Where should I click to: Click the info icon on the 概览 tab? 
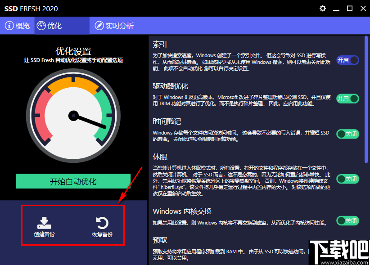pyautogui.click(x=9, y=26)
